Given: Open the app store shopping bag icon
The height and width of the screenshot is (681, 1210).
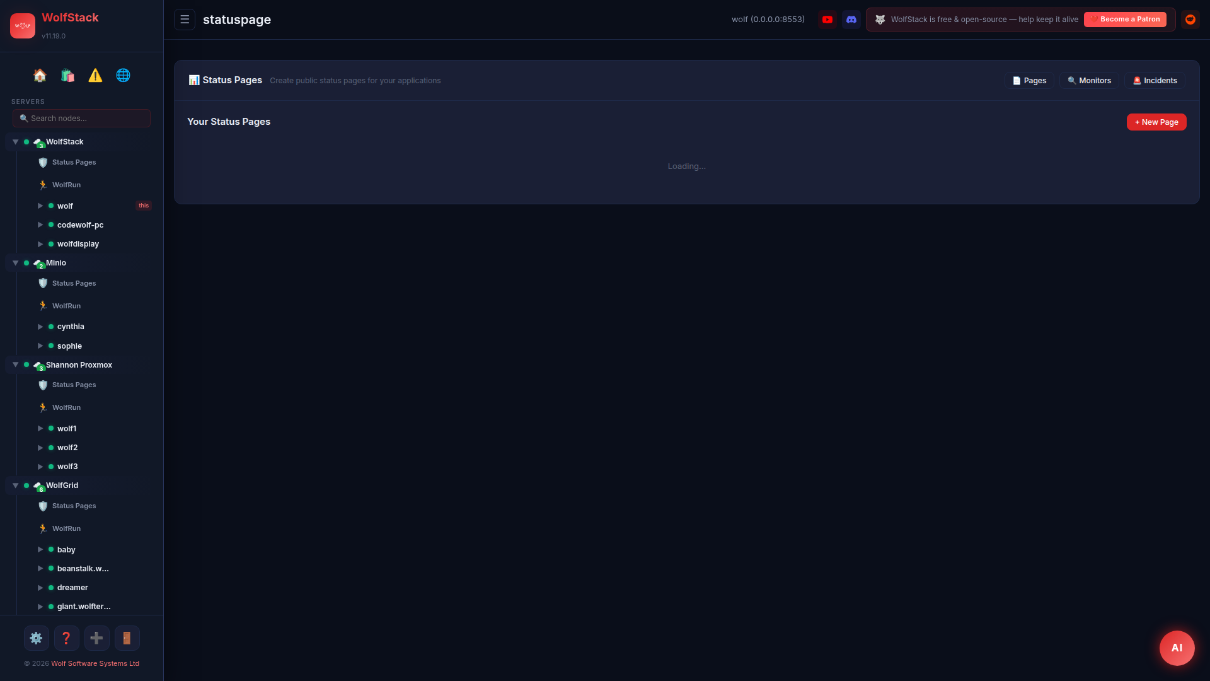Looking at the screenshot, I should (x=67, y=76).
